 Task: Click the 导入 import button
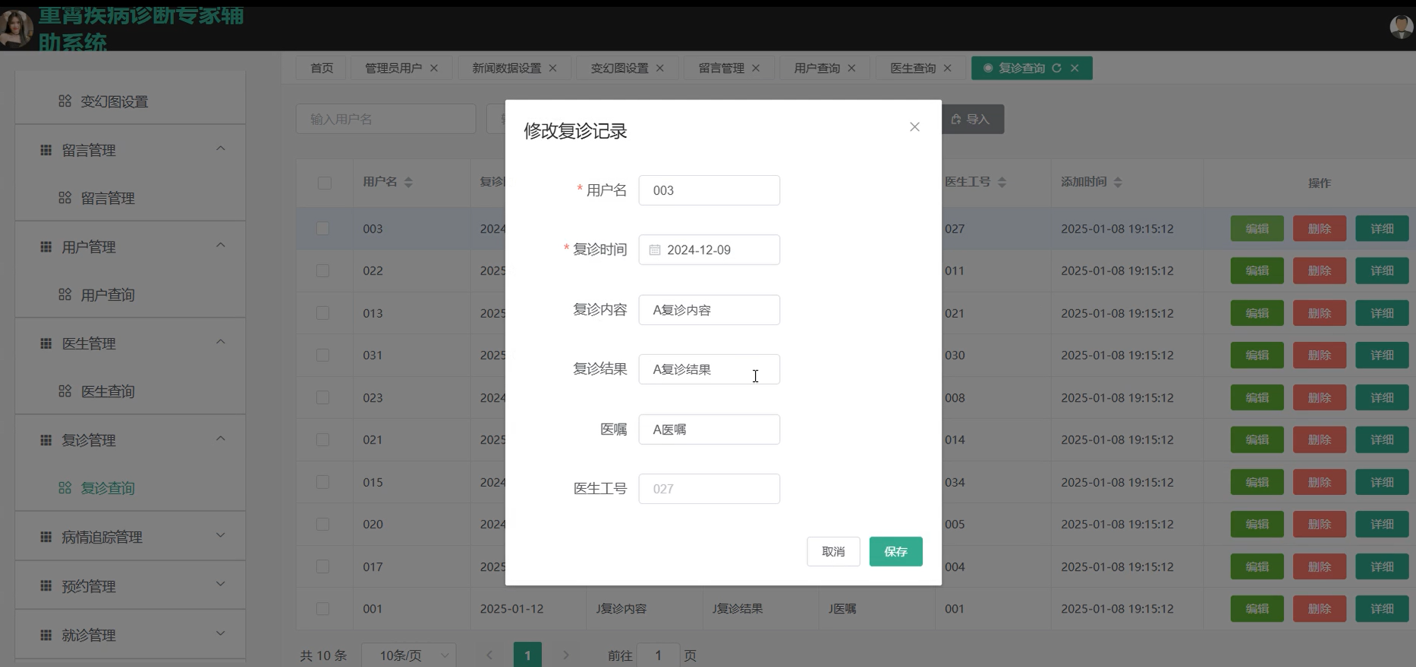pyautogui.click(x=972, y=119)
